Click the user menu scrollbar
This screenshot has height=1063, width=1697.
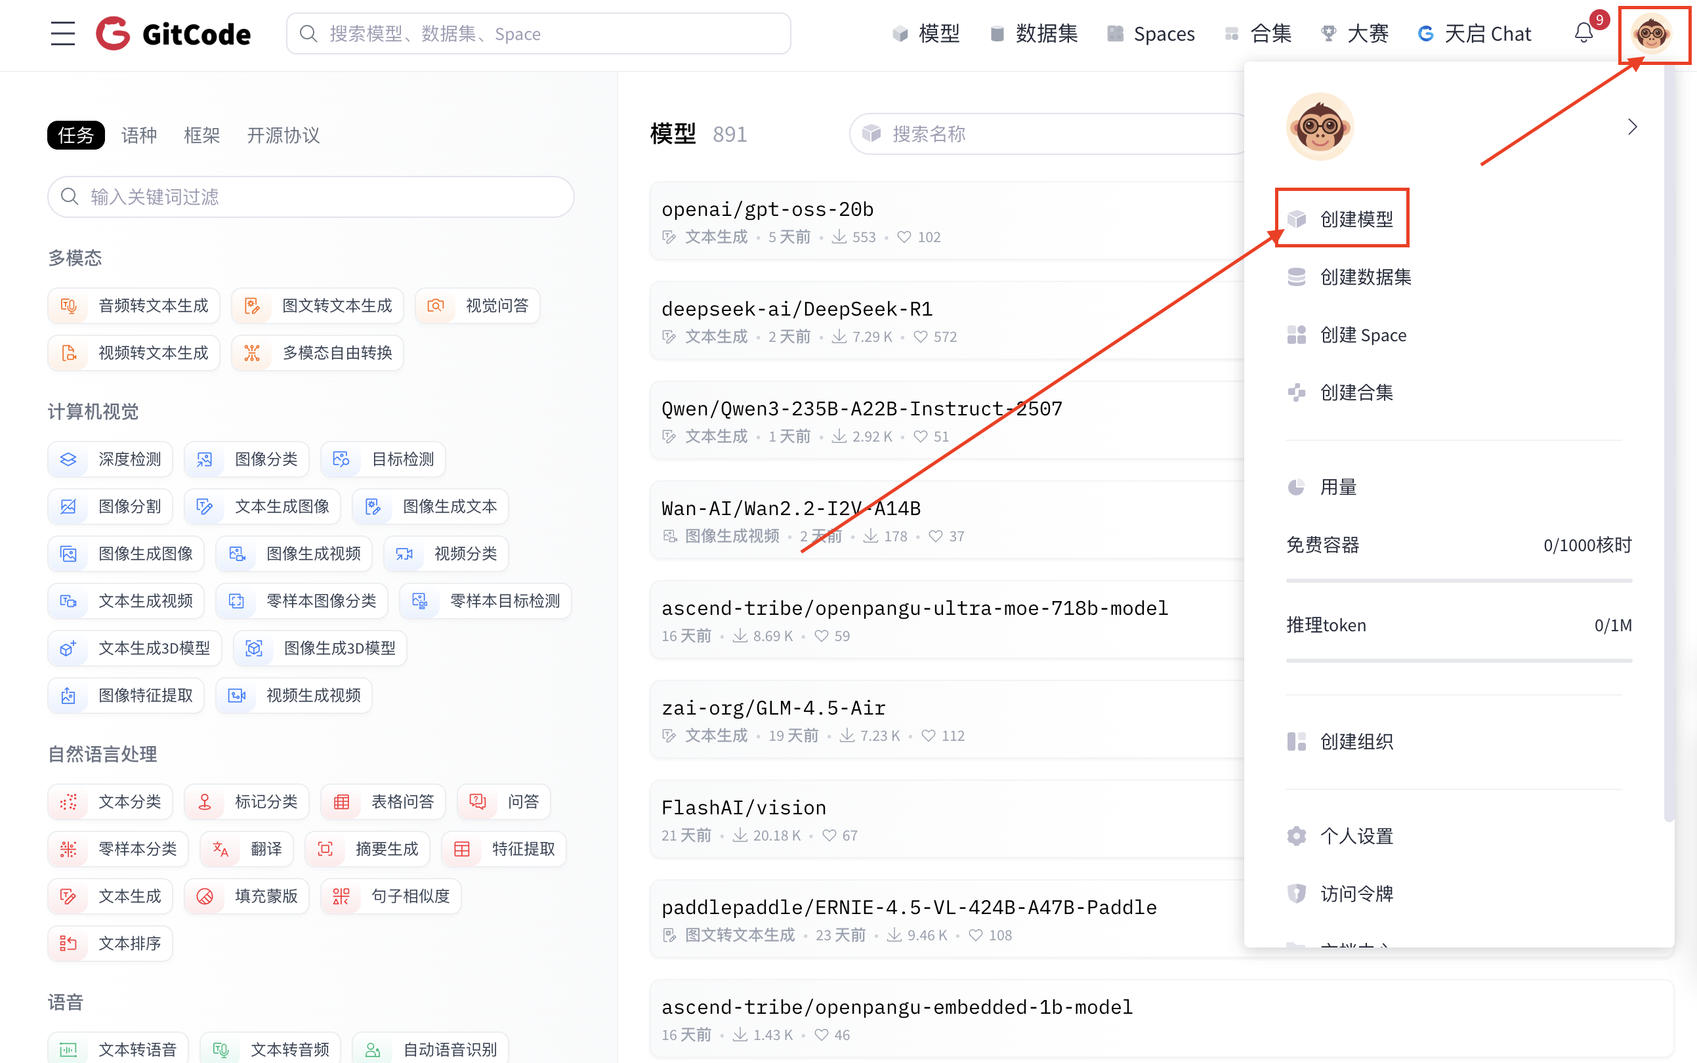(x=1669, y=443)
